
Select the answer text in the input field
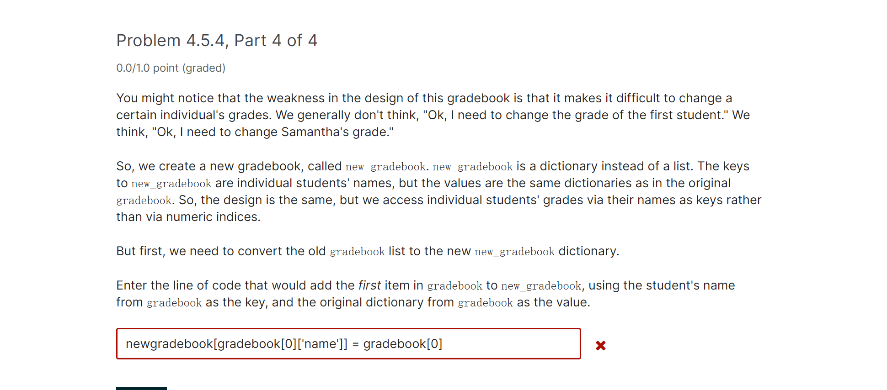(x=283, y=343)
